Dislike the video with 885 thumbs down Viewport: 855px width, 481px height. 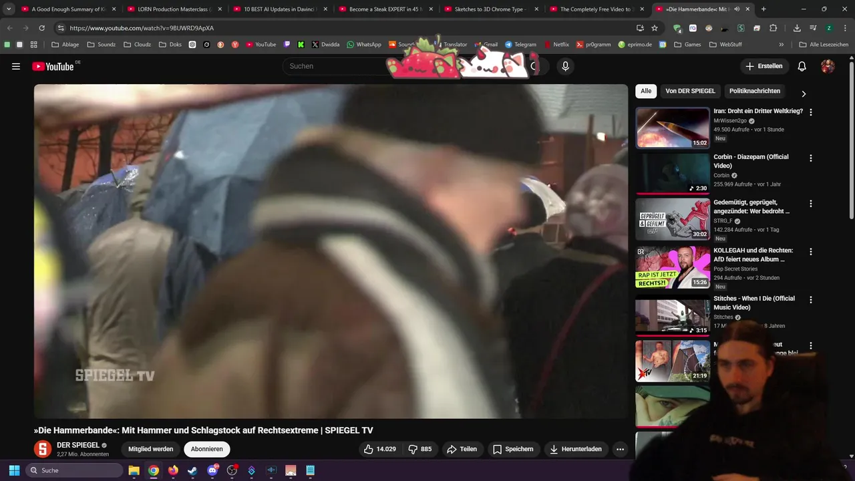(420, 449)
